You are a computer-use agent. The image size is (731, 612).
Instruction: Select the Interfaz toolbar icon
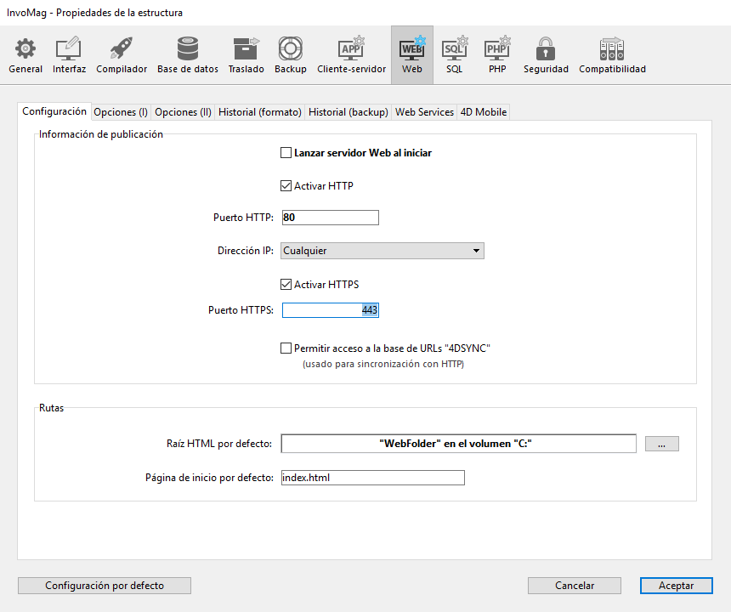click(69, 55)
